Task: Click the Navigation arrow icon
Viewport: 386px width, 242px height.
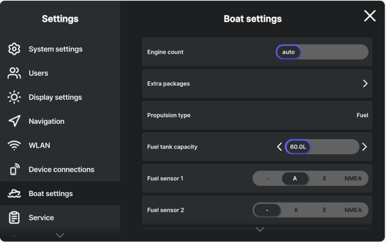Action: [15, 121]
